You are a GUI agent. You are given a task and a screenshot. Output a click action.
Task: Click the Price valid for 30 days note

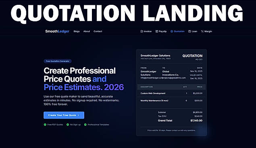click(x=171, y=130)
